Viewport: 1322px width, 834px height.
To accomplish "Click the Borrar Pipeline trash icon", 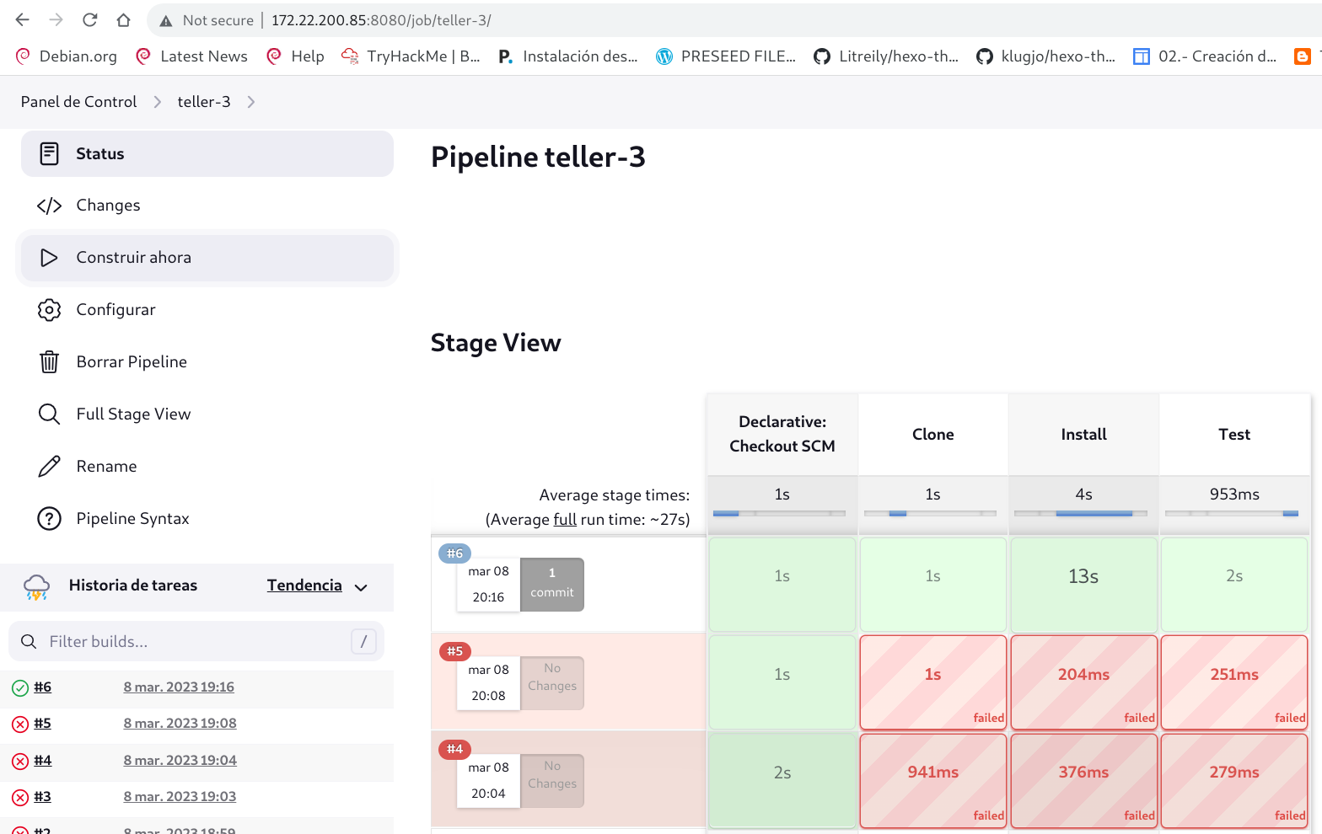I will (x=49, y=362).
